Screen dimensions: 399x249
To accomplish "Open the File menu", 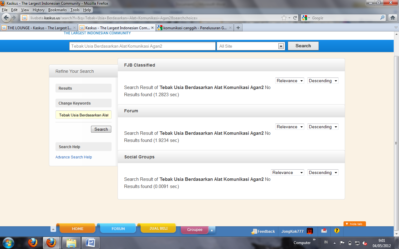I will (5, 10).
